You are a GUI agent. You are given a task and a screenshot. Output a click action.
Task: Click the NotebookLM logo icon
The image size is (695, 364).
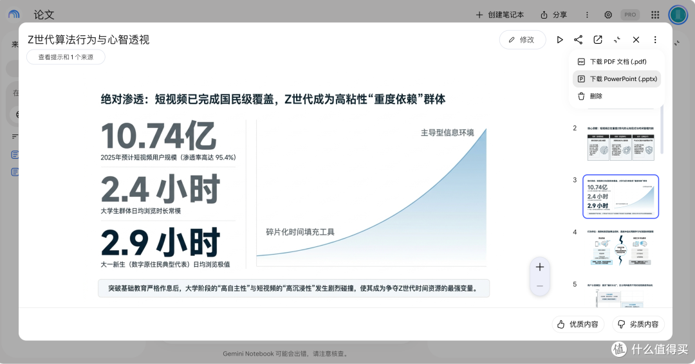(x=14, y=15)
